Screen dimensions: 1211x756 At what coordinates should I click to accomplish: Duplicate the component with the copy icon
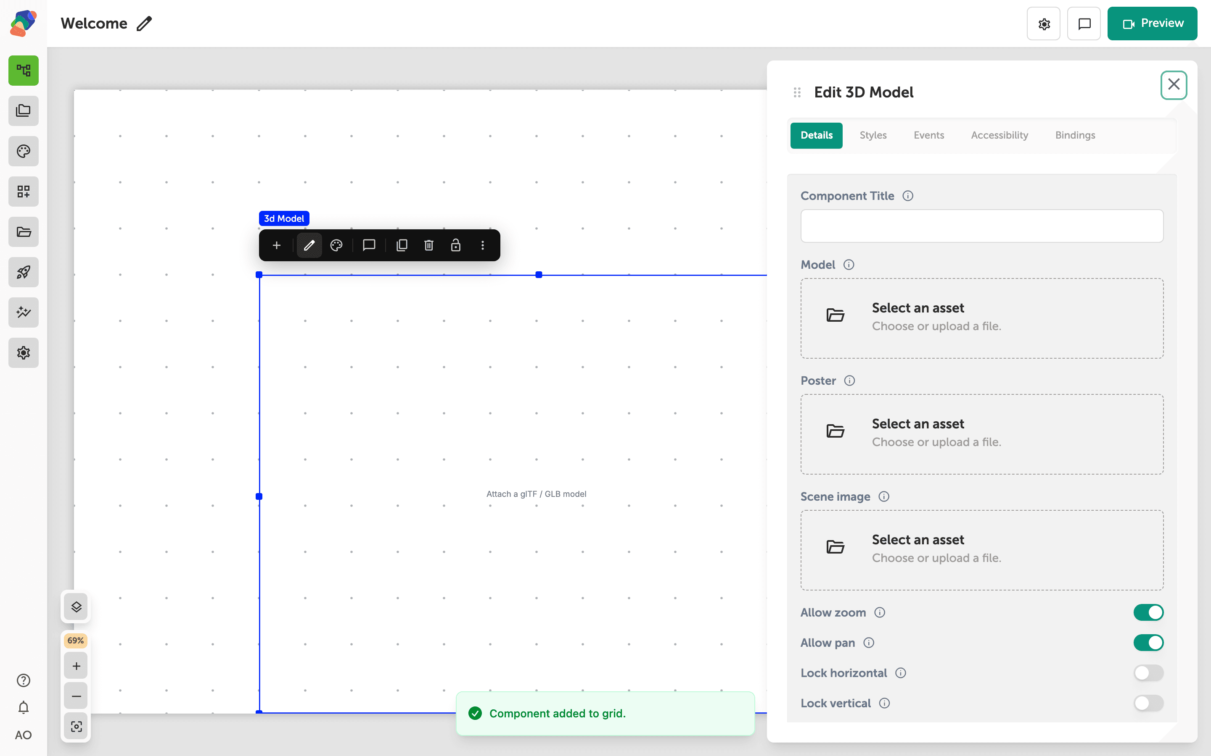(402, 246)
